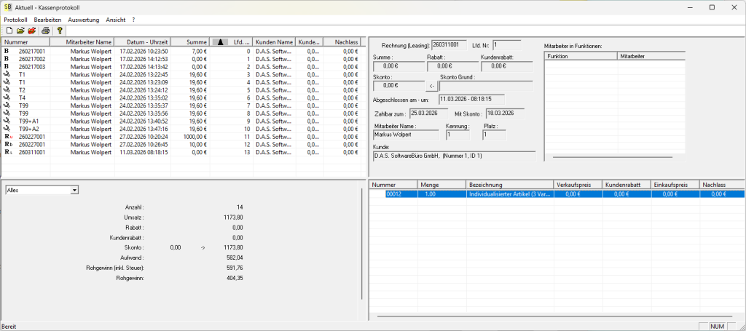The image size is (746, 331).
Task: Open the Ansicht menu
Action: [x=116, y=19]
